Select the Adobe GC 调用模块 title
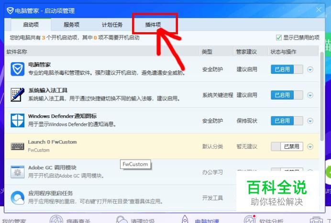This screenshot has height=223, width=331. pyautogui.click(x=52, y=167)
